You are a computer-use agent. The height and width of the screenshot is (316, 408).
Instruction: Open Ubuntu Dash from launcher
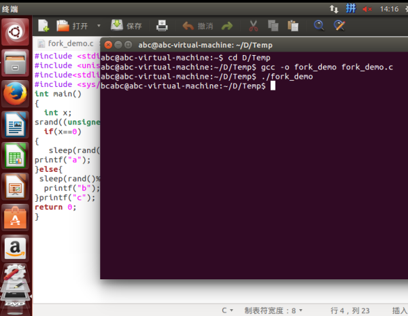(x=15, y=32)
